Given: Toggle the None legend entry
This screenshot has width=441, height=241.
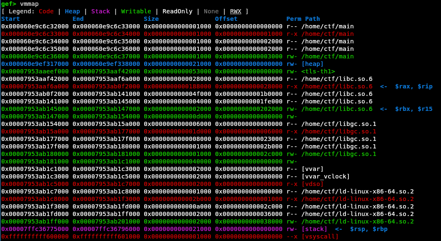Looking at the screenshot, I should coord(210,11).
